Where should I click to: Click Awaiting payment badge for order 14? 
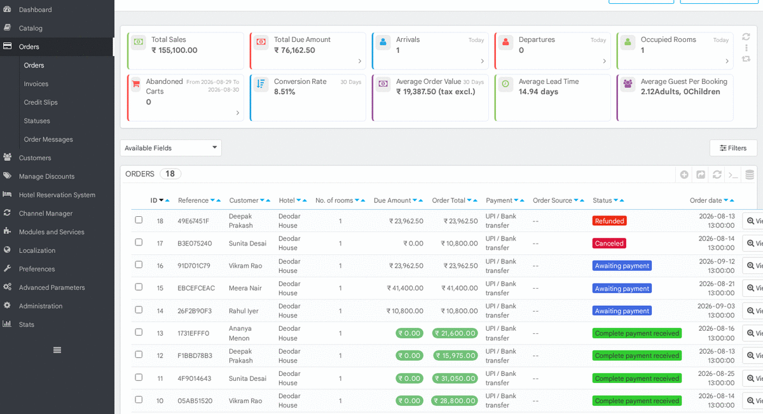pyautogui.click(x=622, y=311)
